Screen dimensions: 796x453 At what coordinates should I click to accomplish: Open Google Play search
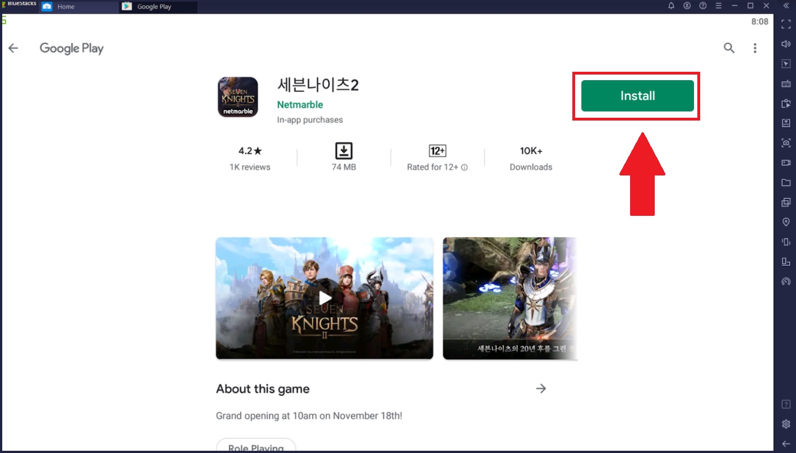click(x=729, y=48)
